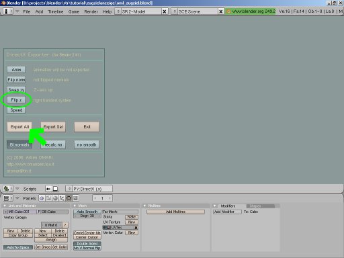Open the Shading context sphere icon
Image resolution: width=344 pixels, height=258 pixels.
click(x=55, y=198)
